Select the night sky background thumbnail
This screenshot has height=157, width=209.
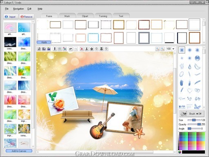[10, 42]
